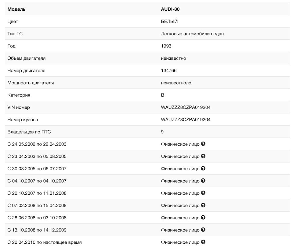Select the year value 1993

coord(166,46)
